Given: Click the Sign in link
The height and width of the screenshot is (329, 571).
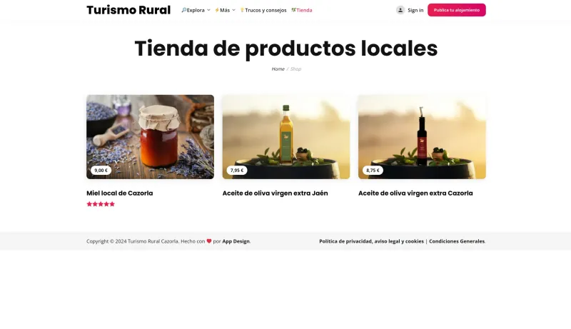Looking at the screenshot, I should click(x=415, y=10).
